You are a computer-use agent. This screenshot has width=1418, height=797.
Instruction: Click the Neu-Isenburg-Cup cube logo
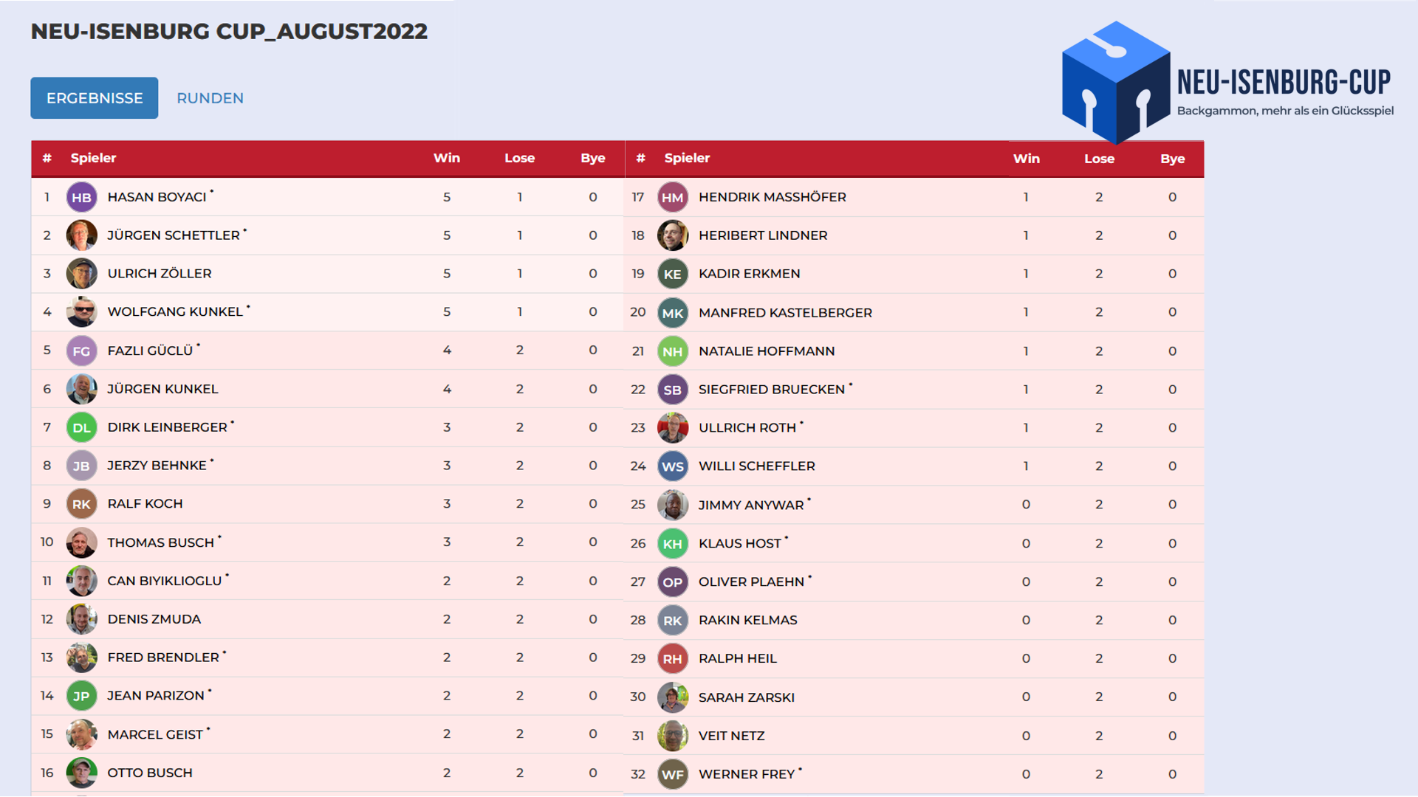1115,81
